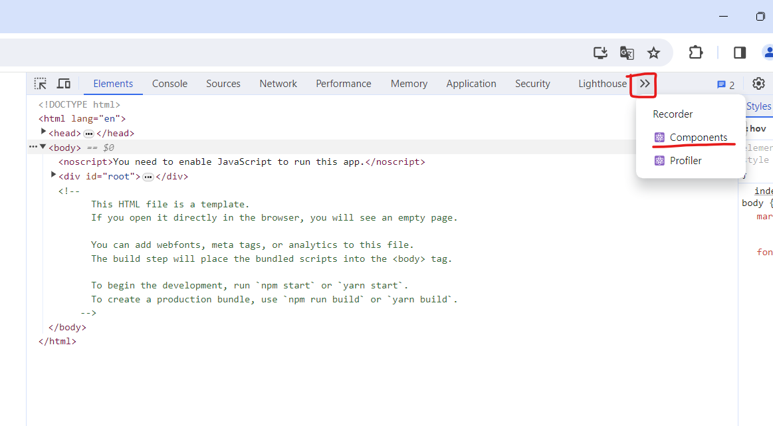Screen dimensions: 773x426
Task: Expand the div with id root
Action: point(53,175)
